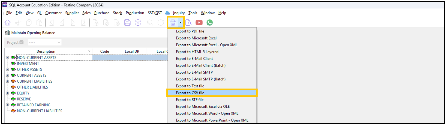Click the Home toolbar icon
This screenshot has width=446, height=125.
pos(8,23)
